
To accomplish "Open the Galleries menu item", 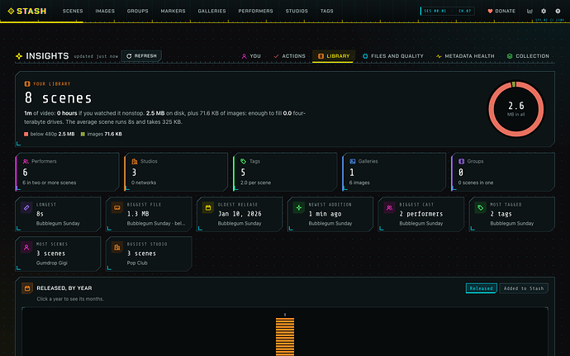I will point(212,12).
